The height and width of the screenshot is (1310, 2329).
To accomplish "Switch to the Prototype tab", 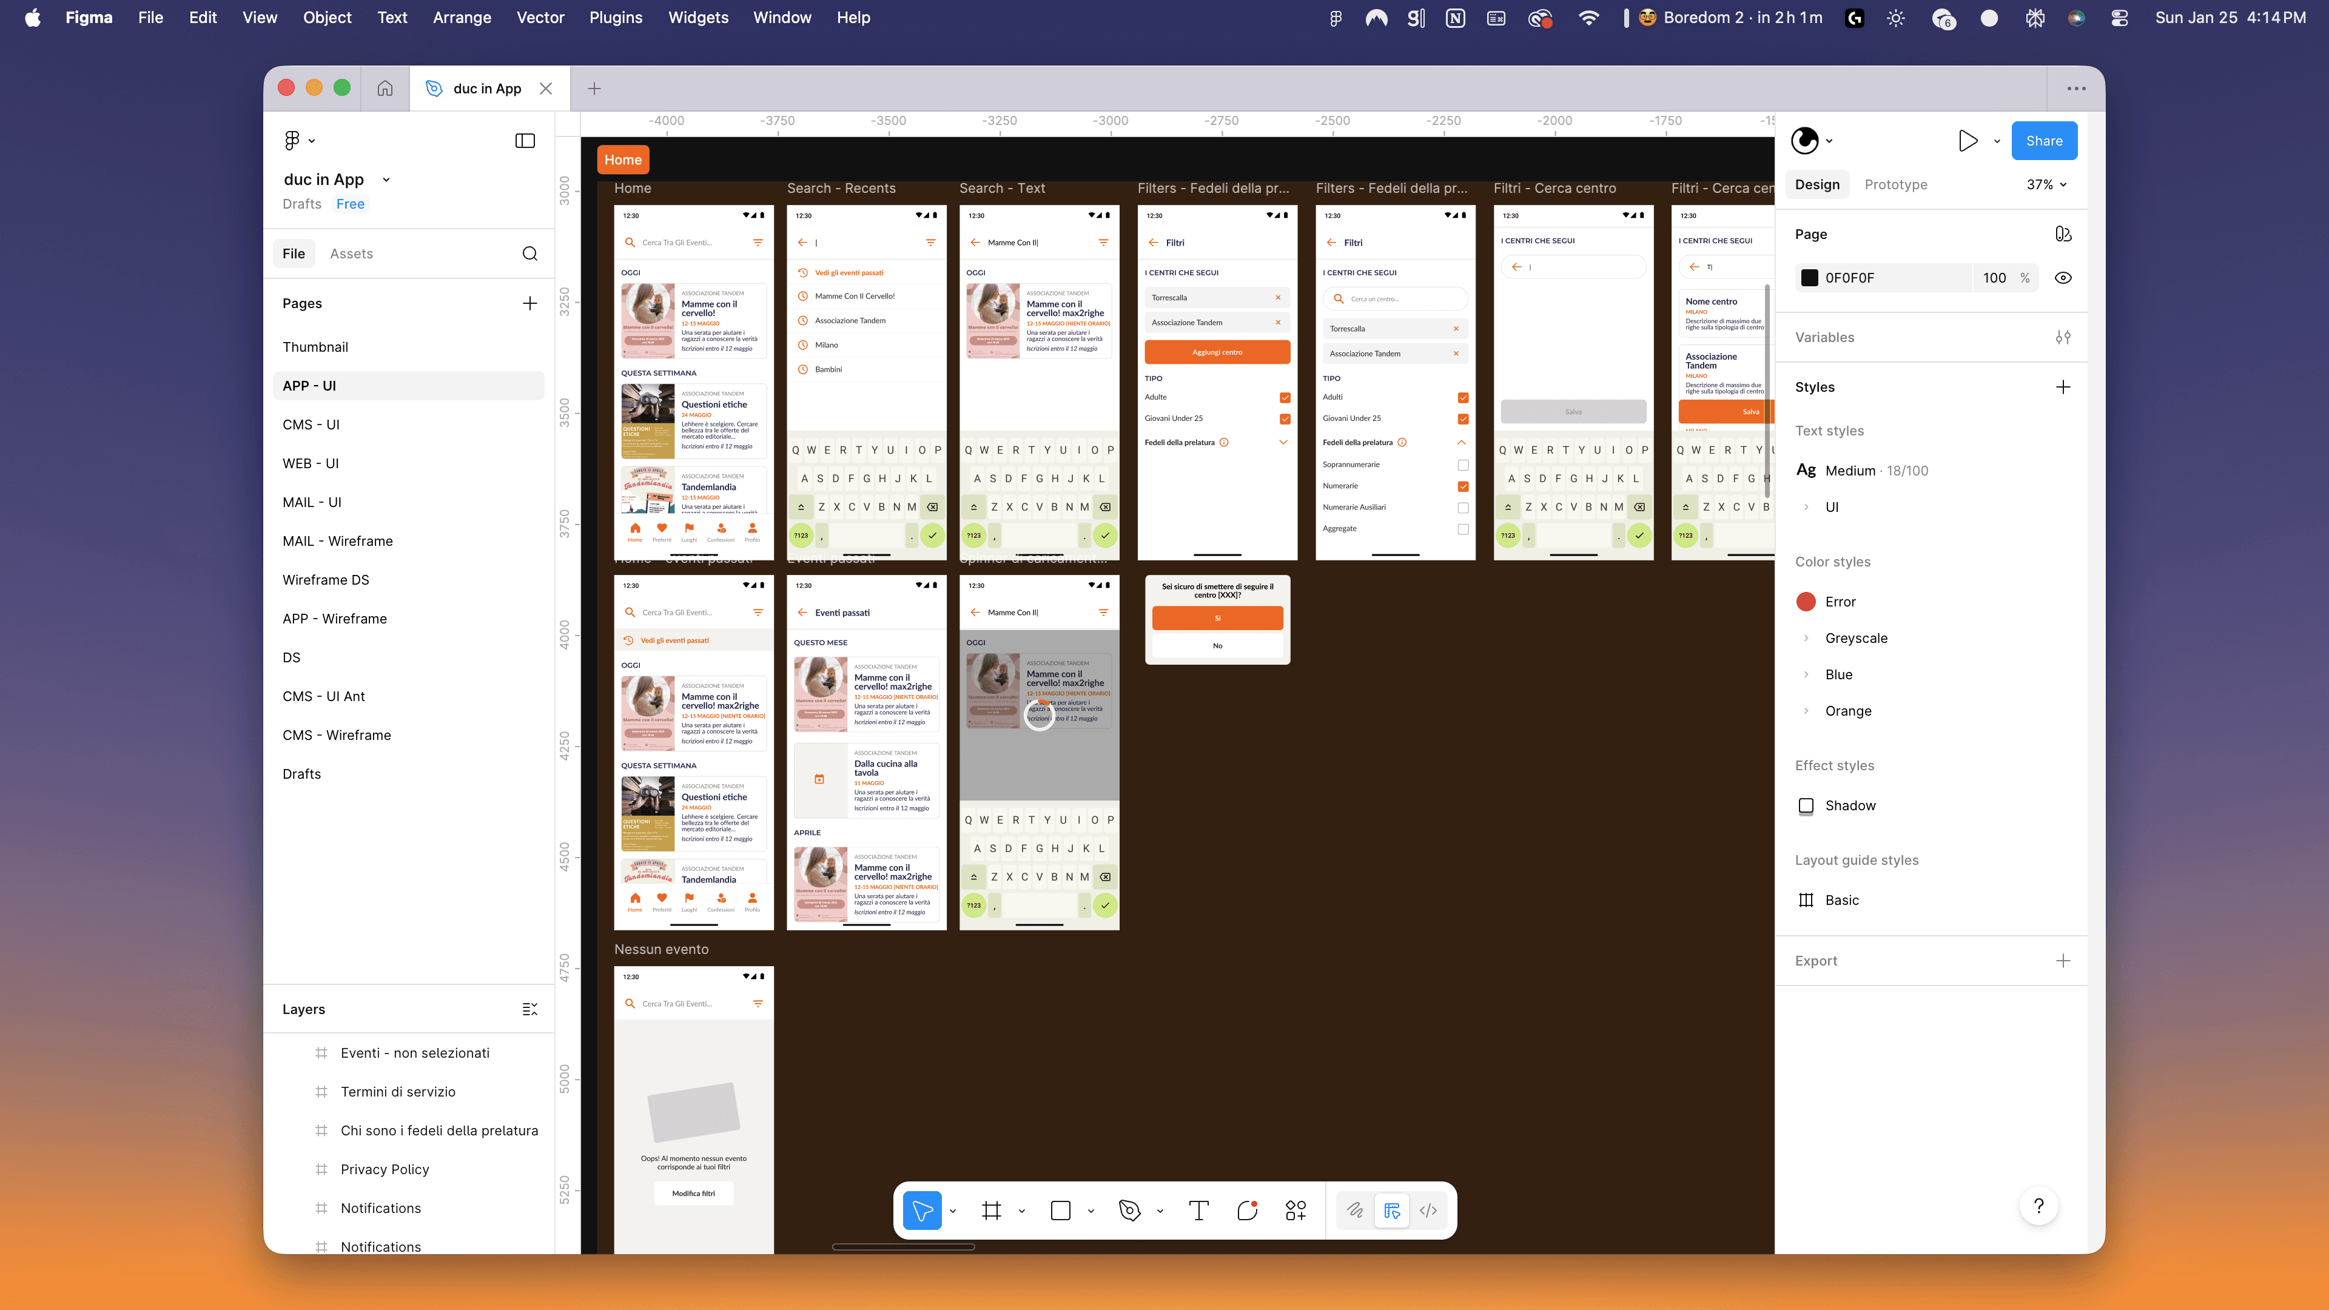I will click(1895, 184).
